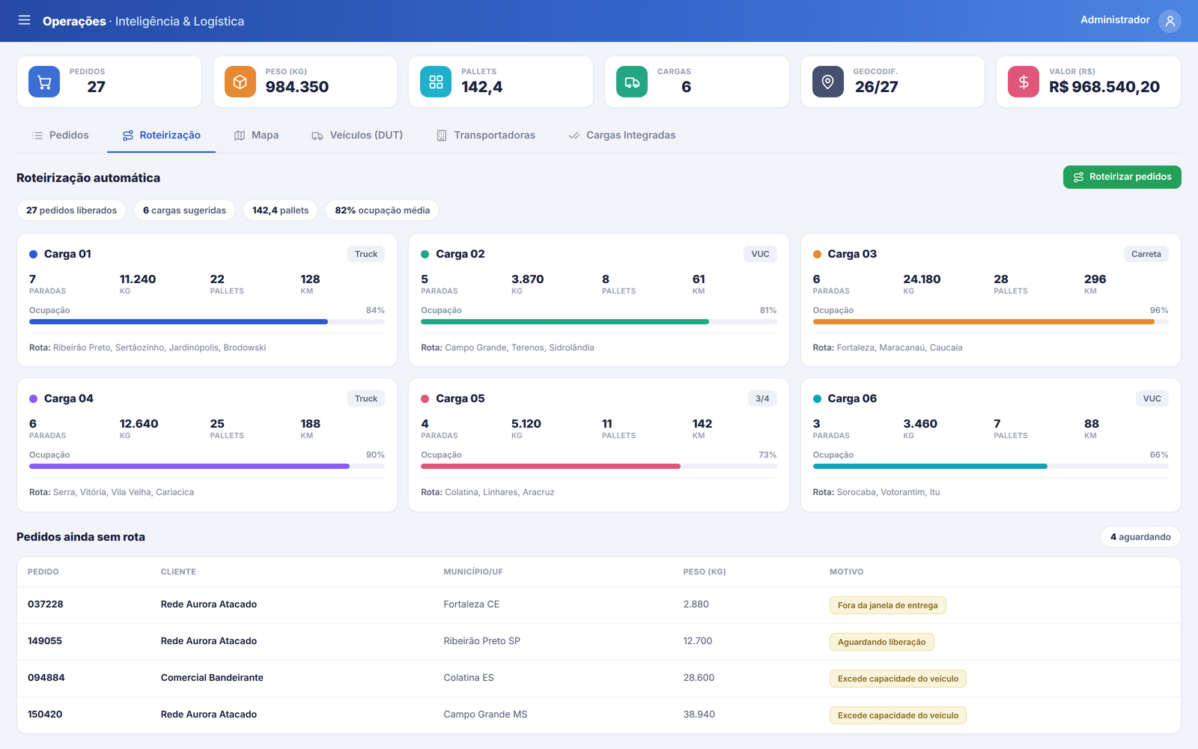Image resolution: width=1198 pixels, height=749 pixels.
Task: Click the Aguardando liberação status tag
Action: (x=881, y=642)
